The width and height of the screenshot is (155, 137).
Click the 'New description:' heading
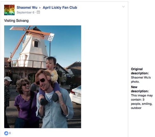(x=140, y=89)
